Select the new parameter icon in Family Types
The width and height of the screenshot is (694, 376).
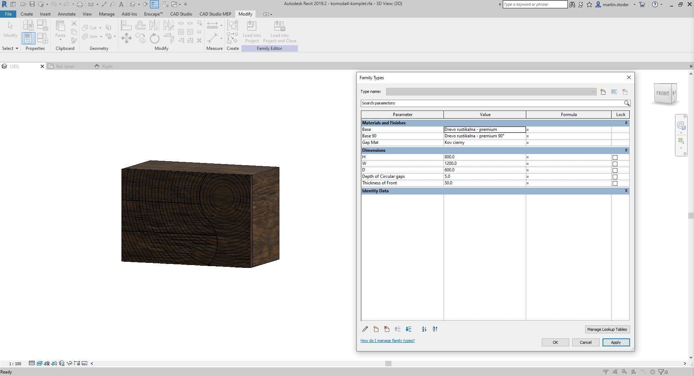pos(376,329)
